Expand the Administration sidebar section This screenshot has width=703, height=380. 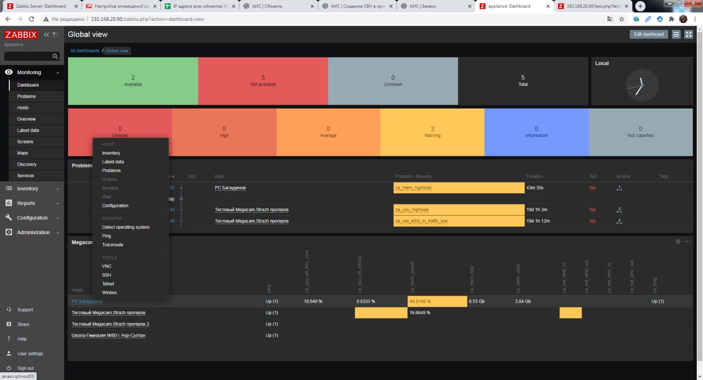32,232
